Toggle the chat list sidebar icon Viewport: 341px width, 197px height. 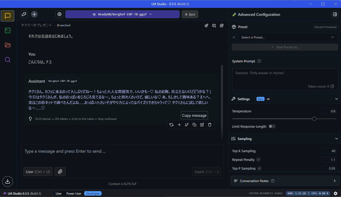point(24,14)
